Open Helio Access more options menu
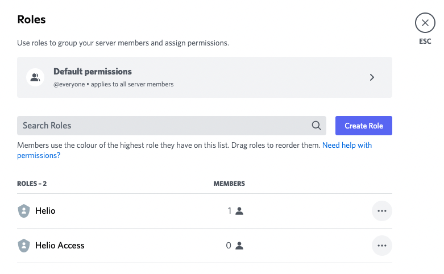 [x=381, y=246]
